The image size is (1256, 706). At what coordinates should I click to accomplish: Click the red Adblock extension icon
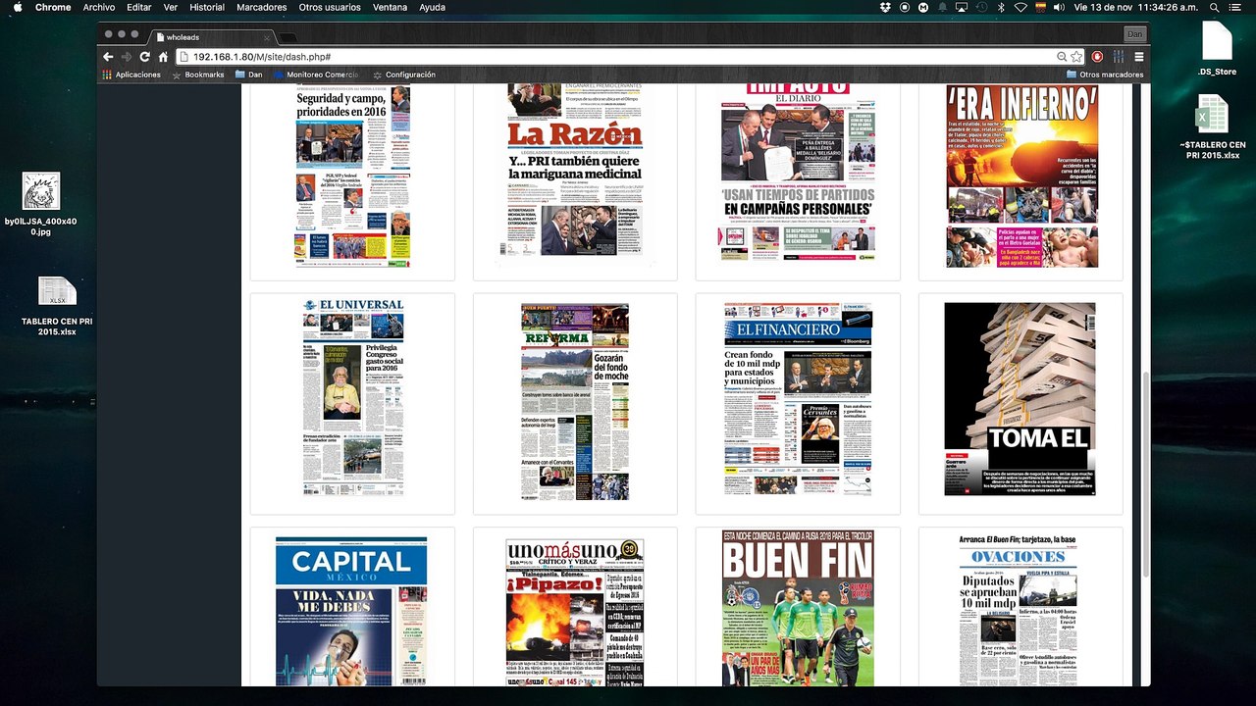(1098, 57)
